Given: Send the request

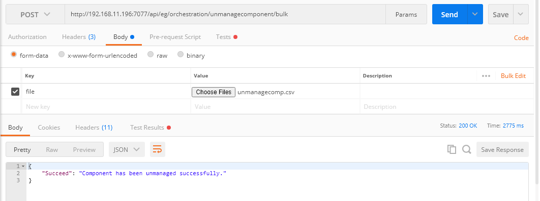Looking at the screenshot, I should 449,14.
